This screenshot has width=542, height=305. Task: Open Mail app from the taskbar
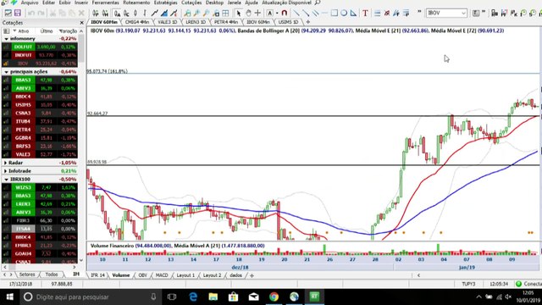254,297
